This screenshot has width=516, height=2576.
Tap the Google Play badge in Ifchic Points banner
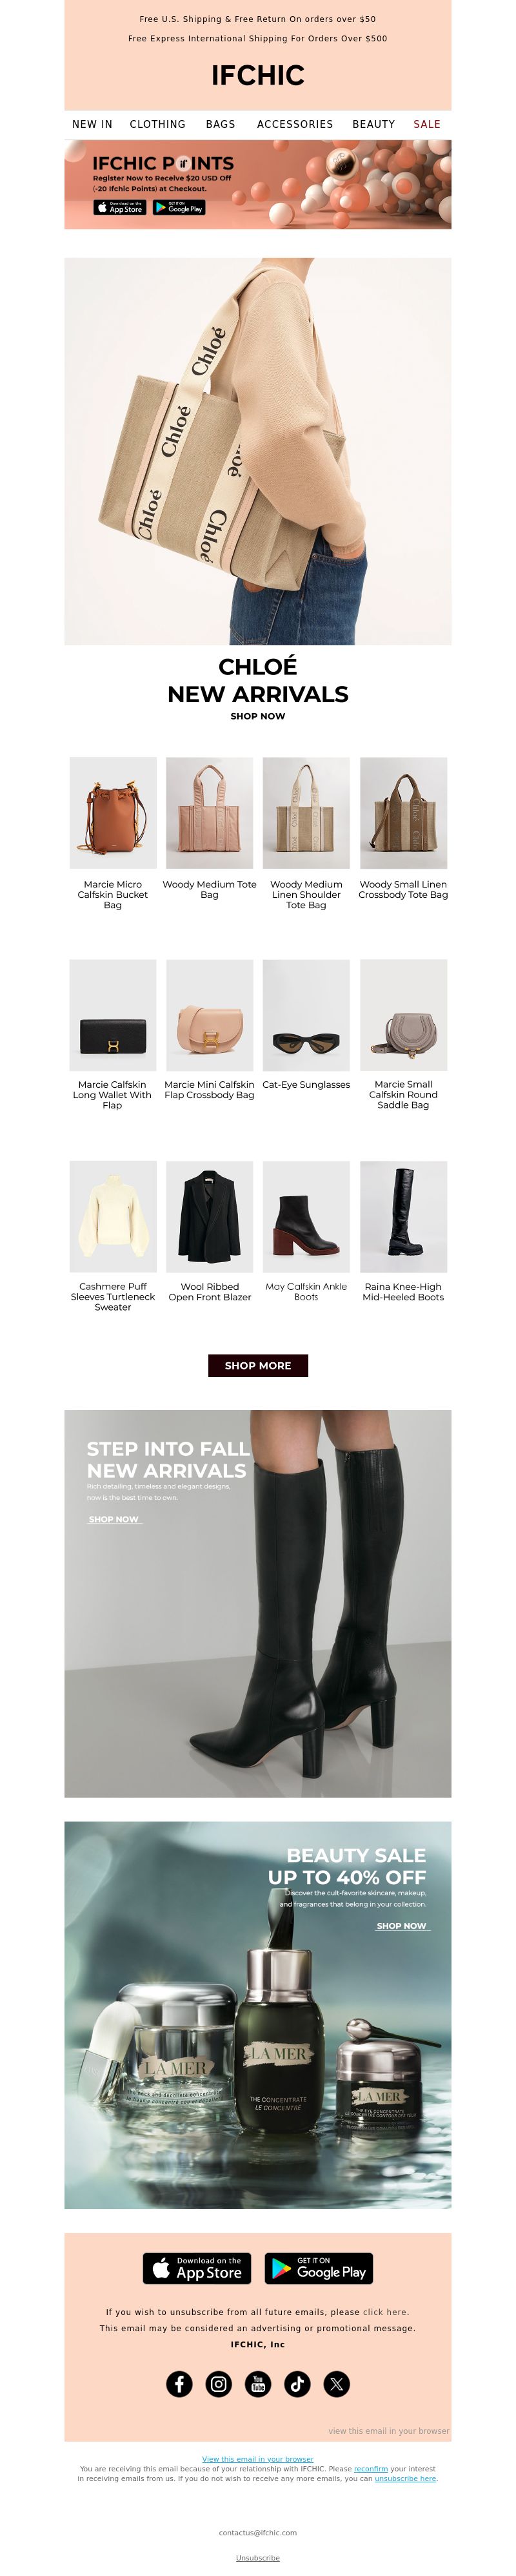179,207
